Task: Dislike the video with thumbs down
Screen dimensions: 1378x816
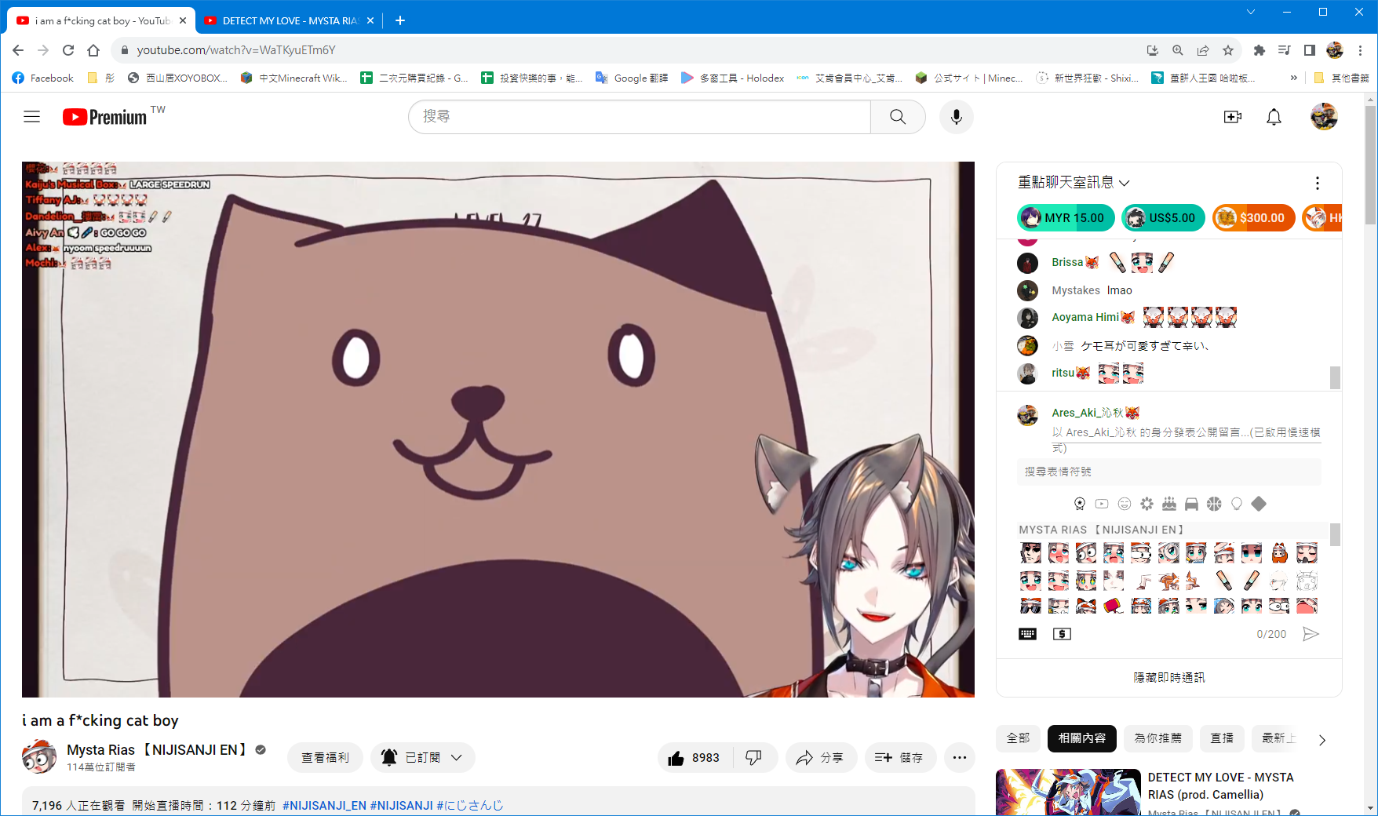Action: pyautogui.click(x=753, y=758)
